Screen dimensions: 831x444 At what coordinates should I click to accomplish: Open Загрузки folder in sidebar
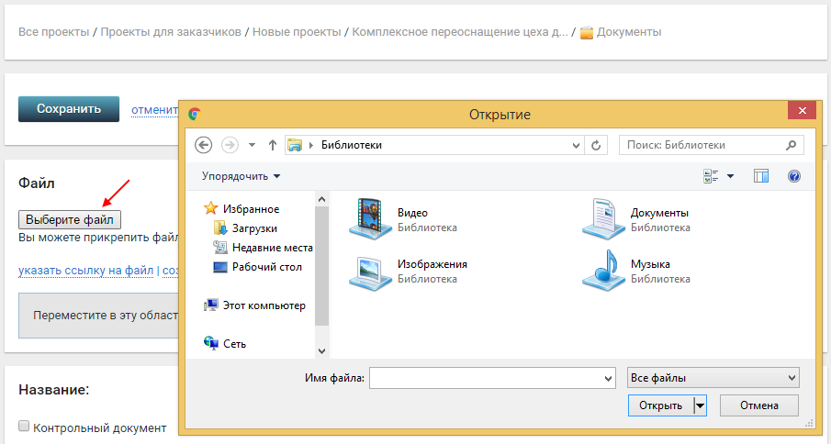pos(245,228)
